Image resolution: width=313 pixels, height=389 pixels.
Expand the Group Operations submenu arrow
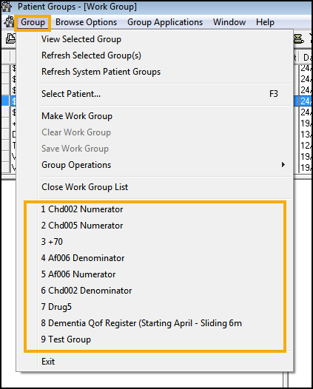[283, 165]
